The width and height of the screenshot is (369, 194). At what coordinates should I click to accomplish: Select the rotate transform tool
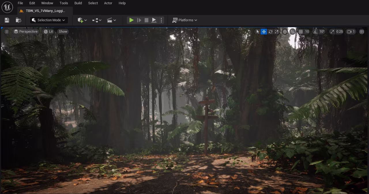click(270, 32)
